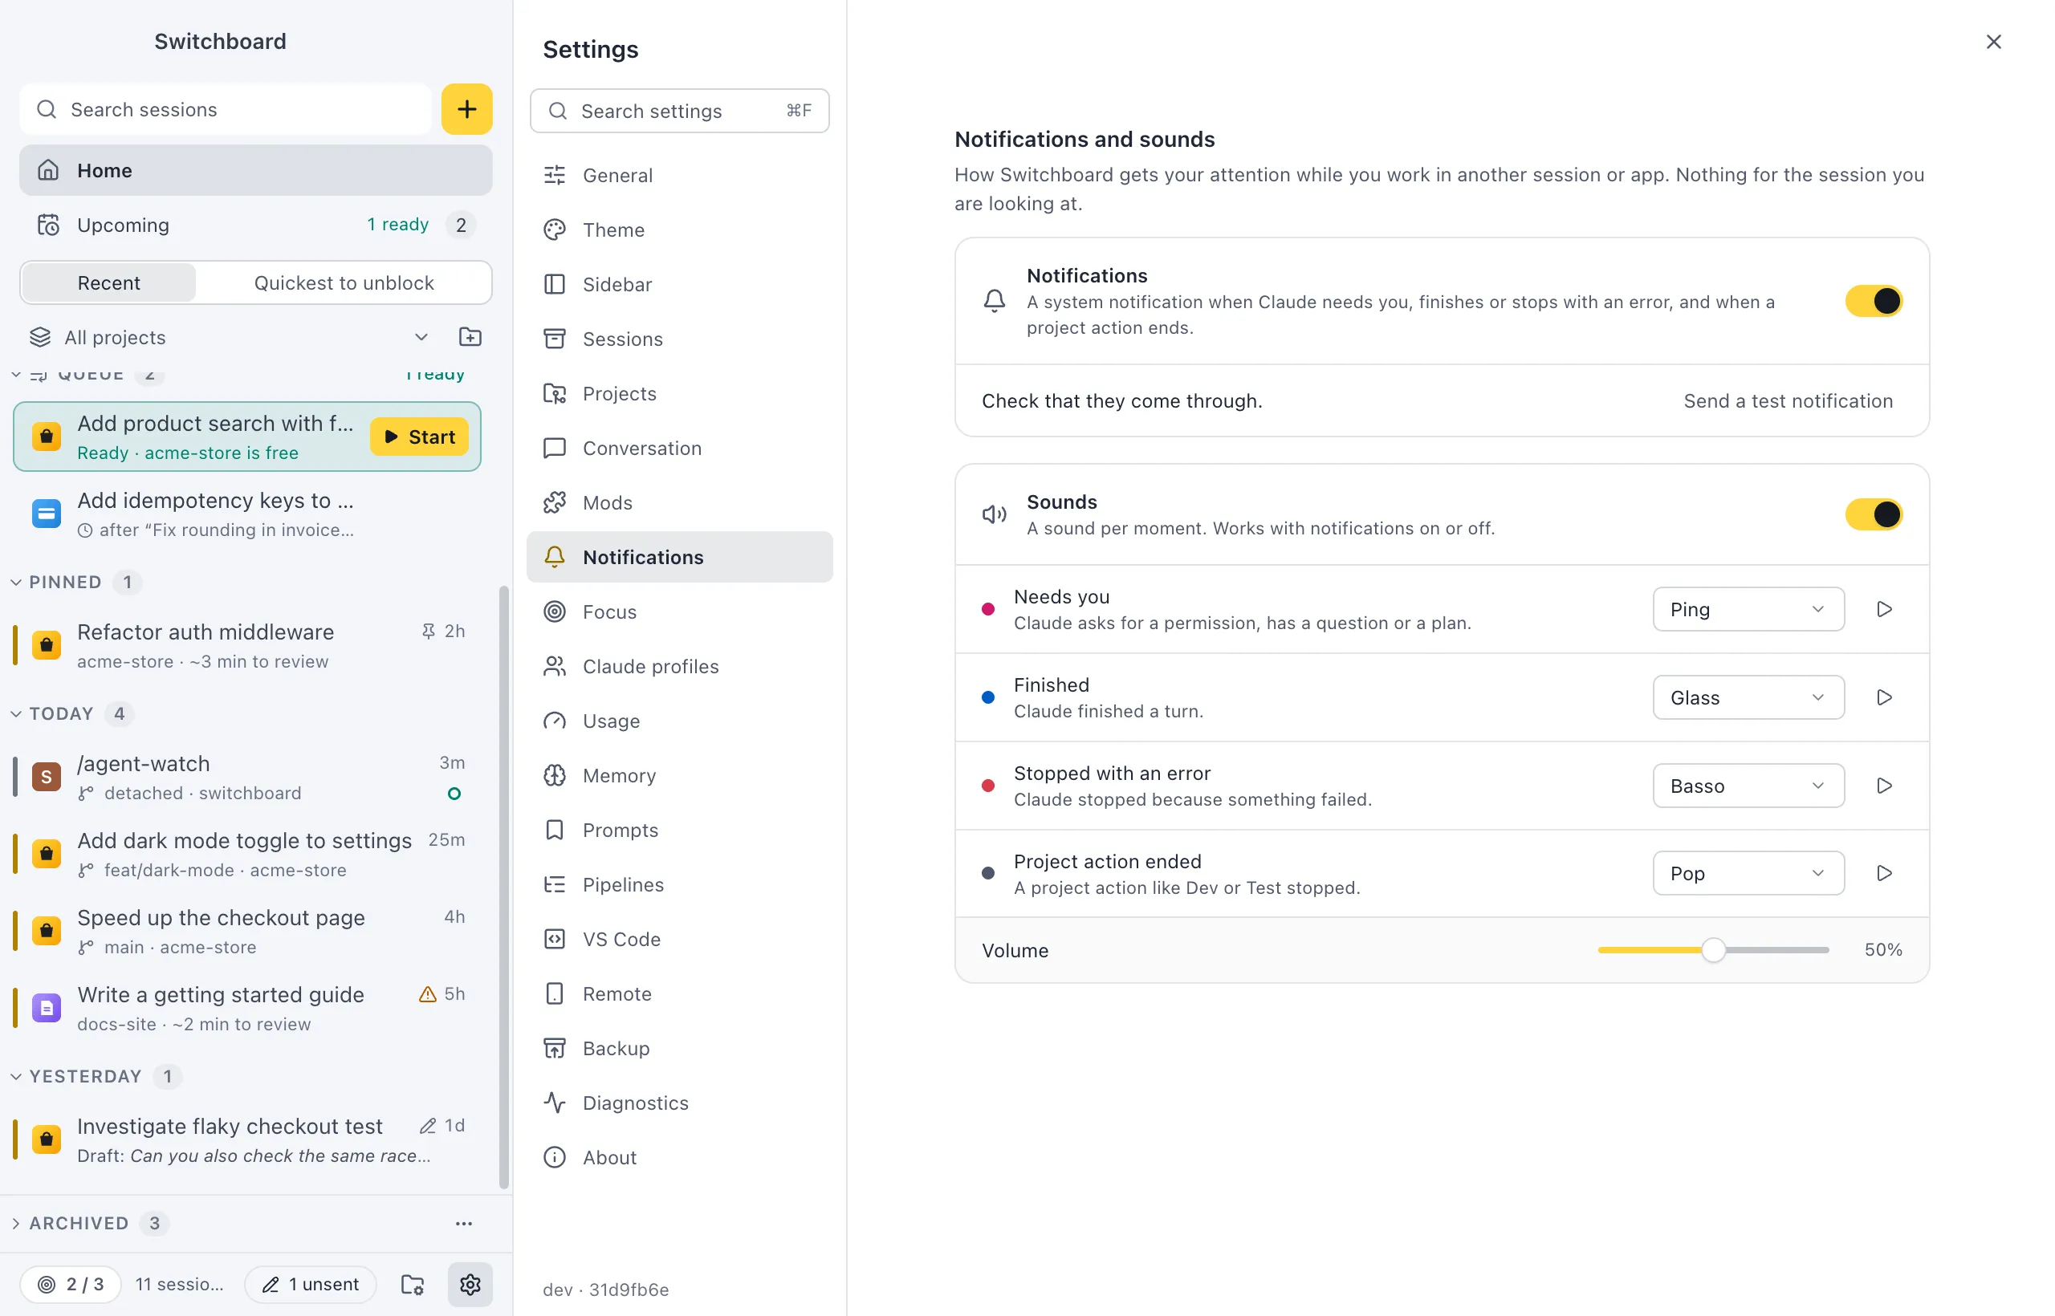This screenshot has width=2055, height=1316.
Task: Play the Finished sound preview
Action: 1884,697
